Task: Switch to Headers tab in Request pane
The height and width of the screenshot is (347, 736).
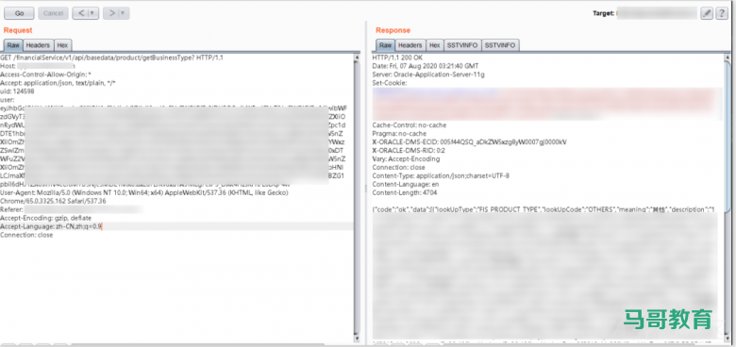Action: pos(38,45)
